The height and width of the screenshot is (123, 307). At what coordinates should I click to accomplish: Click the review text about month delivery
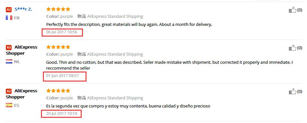129,25
